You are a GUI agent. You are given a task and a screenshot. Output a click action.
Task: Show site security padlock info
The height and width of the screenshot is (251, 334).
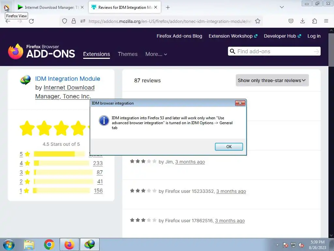tap(74, 21)
